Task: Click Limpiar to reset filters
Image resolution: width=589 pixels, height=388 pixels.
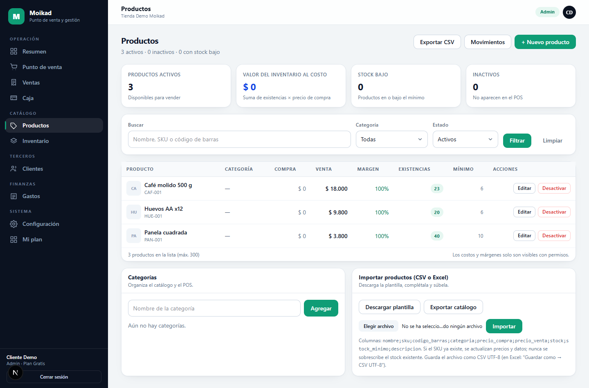Action: pos(552,140)
